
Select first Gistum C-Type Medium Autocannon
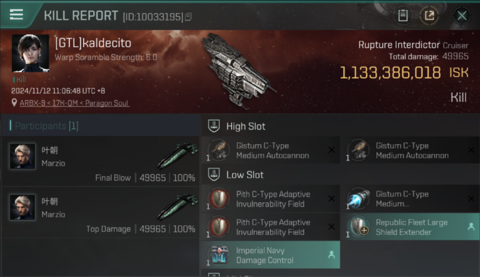tap(271, 150)
